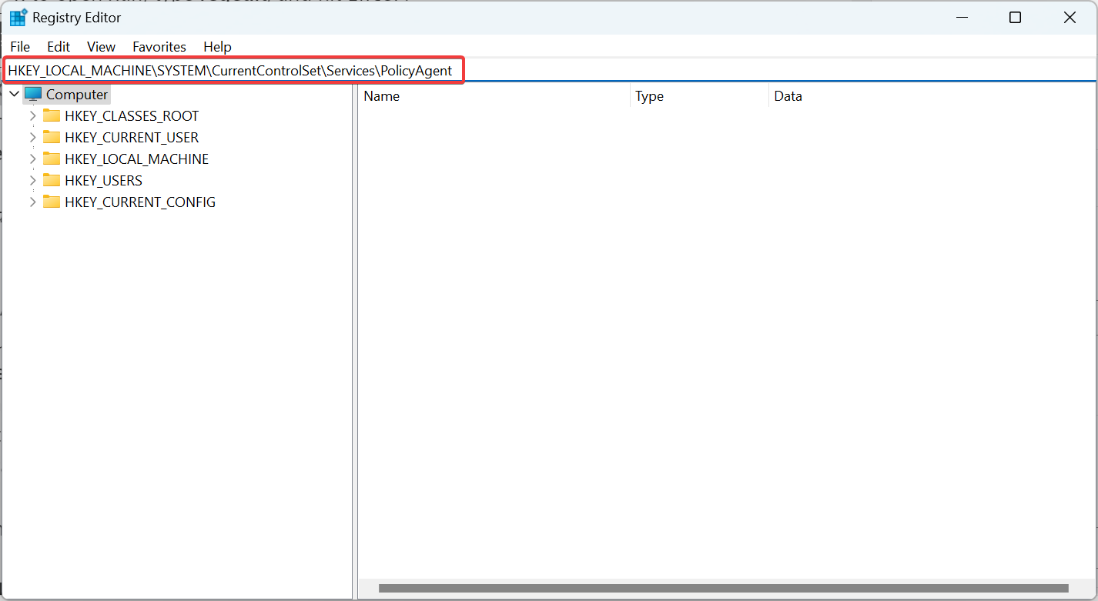The image size is (1098, 601).
Task: Open the Edit menu
Action: point(59,47)
